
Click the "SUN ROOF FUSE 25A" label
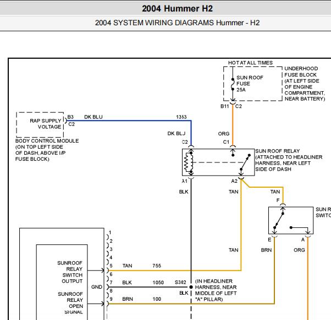pyautogui.click(x=250, y=83)
